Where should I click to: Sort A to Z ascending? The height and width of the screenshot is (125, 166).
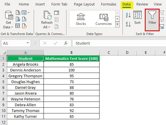coord(128,15)
